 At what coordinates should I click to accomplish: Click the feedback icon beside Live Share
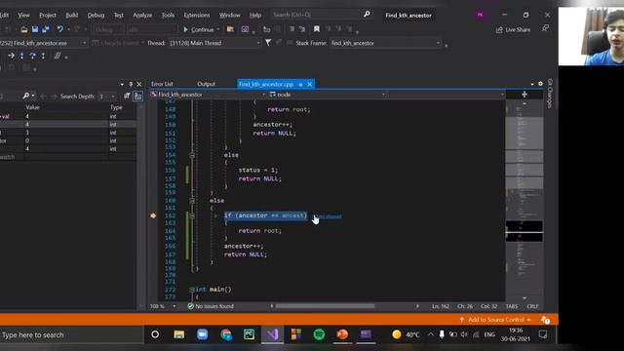click(545, 28)
